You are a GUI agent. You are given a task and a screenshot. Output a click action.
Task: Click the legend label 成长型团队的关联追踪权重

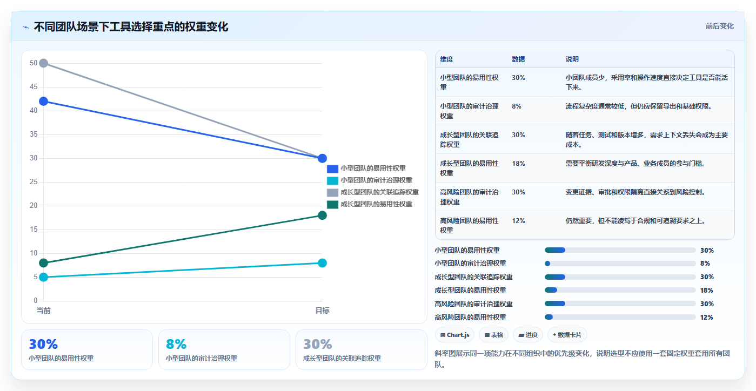coord(379,192)
